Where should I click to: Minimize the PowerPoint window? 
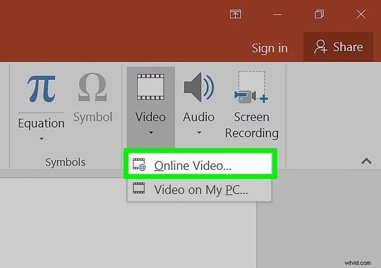(x=277, y=14)
